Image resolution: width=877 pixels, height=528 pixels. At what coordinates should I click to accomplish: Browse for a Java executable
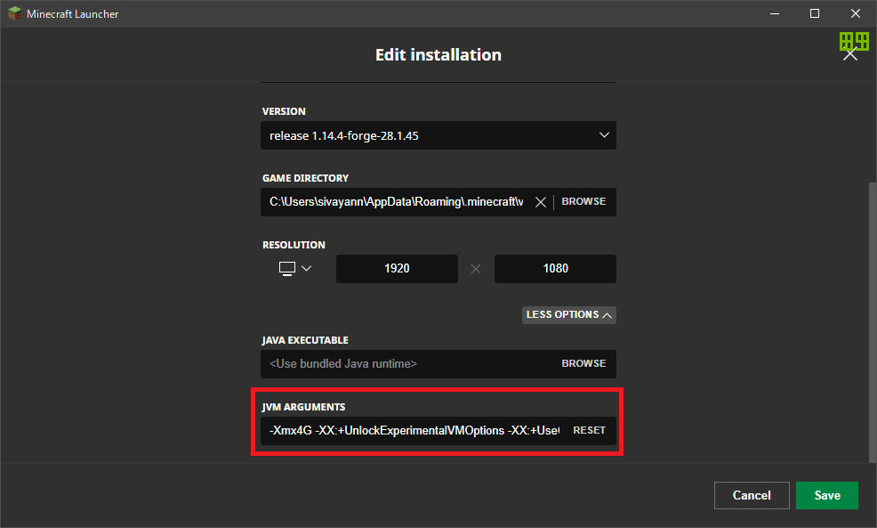(583, 363)
